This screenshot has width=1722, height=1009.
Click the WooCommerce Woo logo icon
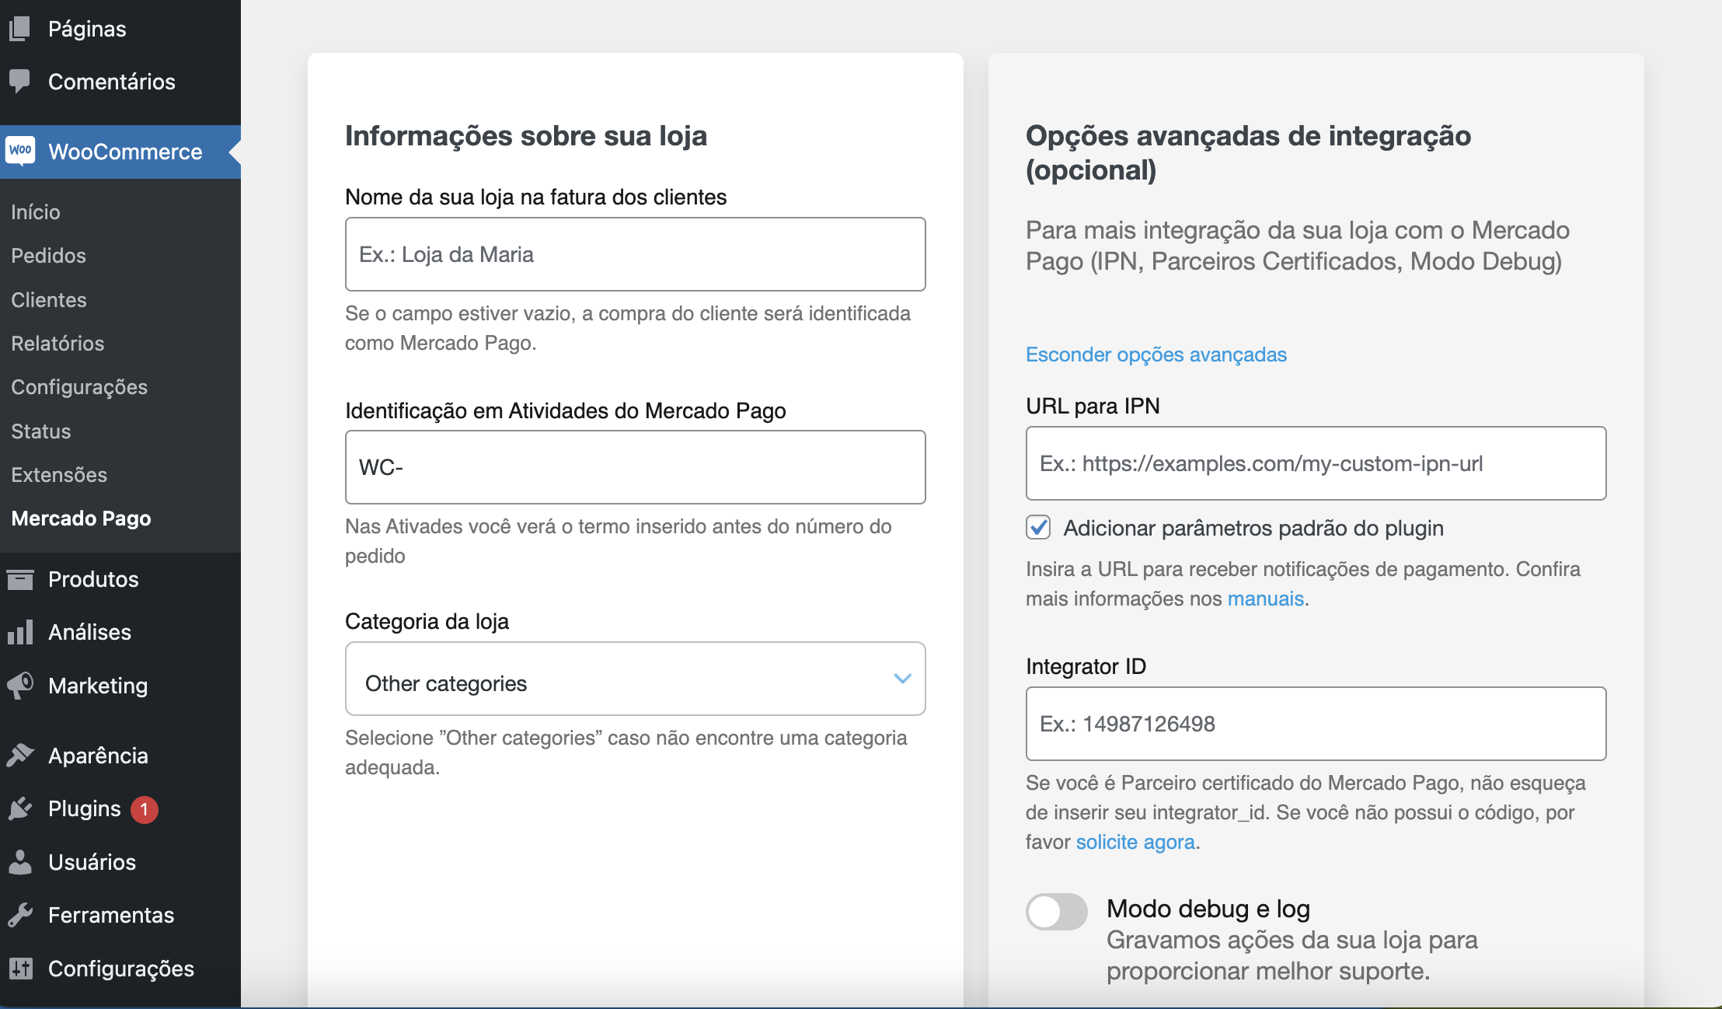pos(21,150)
